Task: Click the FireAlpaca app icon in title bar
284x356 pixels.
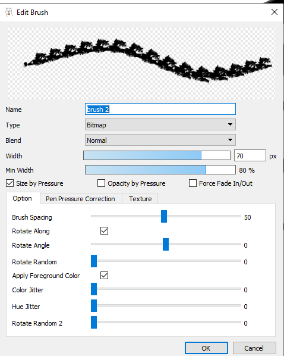Action: tap(9, 12)
